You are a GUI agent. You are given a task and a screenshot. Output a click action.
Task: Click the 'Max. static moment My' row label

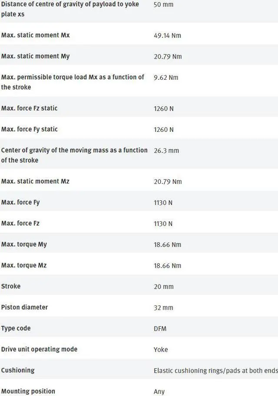(x=35, y=56)
